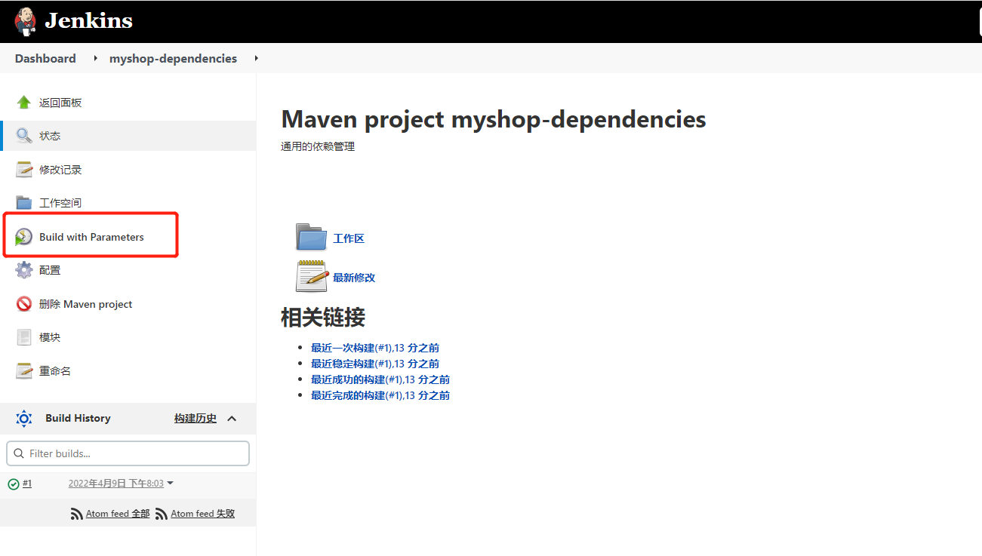Click the RSS icon beside Atom feed 失败

coord(162,514)
